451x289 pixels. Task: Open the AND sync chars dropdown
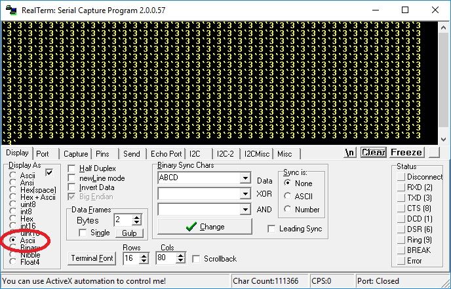(x=245, y=210)
